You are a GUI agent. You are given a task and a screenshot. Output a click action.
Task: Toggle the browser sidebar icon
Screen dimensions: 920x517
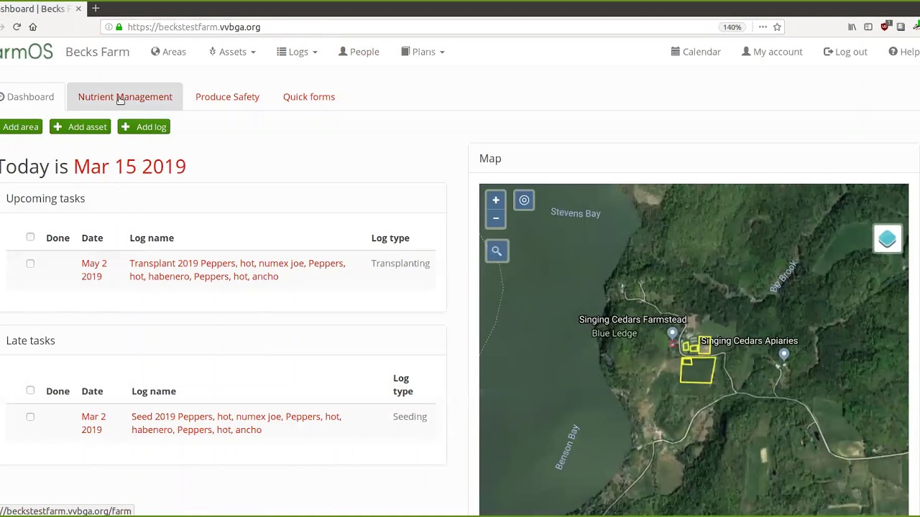click(x=868, y=27)
